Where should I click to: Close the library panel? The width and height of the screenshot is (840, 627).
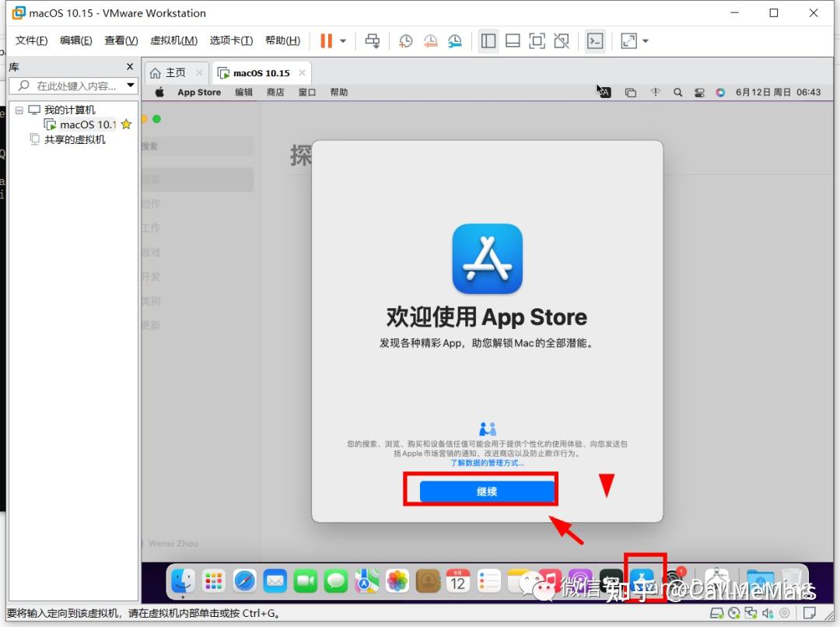pyautogui.click(x=130, y=66)
